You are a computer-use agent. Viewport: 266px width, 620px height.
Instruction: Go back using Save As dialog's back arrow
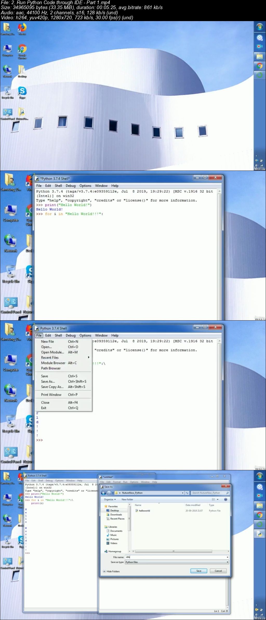tap(103, 493)
